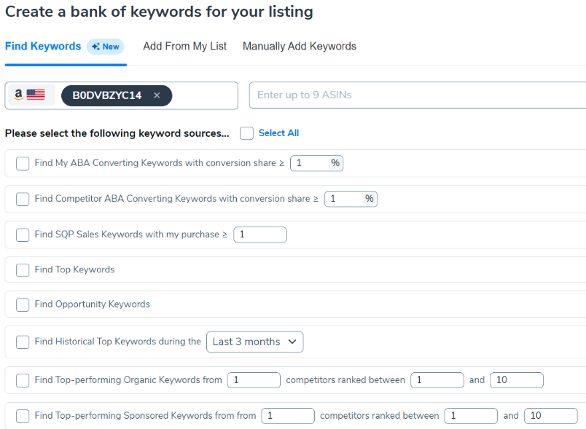Viewport: 586px width, 429px height.
Task: Click the Select All link
Action: 278,133
